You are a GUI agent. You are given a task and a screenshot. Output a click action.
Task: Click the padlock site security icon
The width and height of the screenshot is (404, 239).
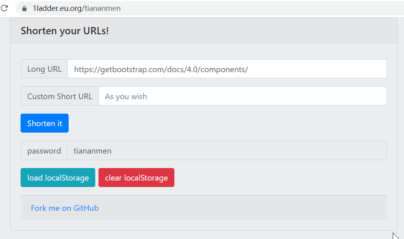click(x=25, y=8)
